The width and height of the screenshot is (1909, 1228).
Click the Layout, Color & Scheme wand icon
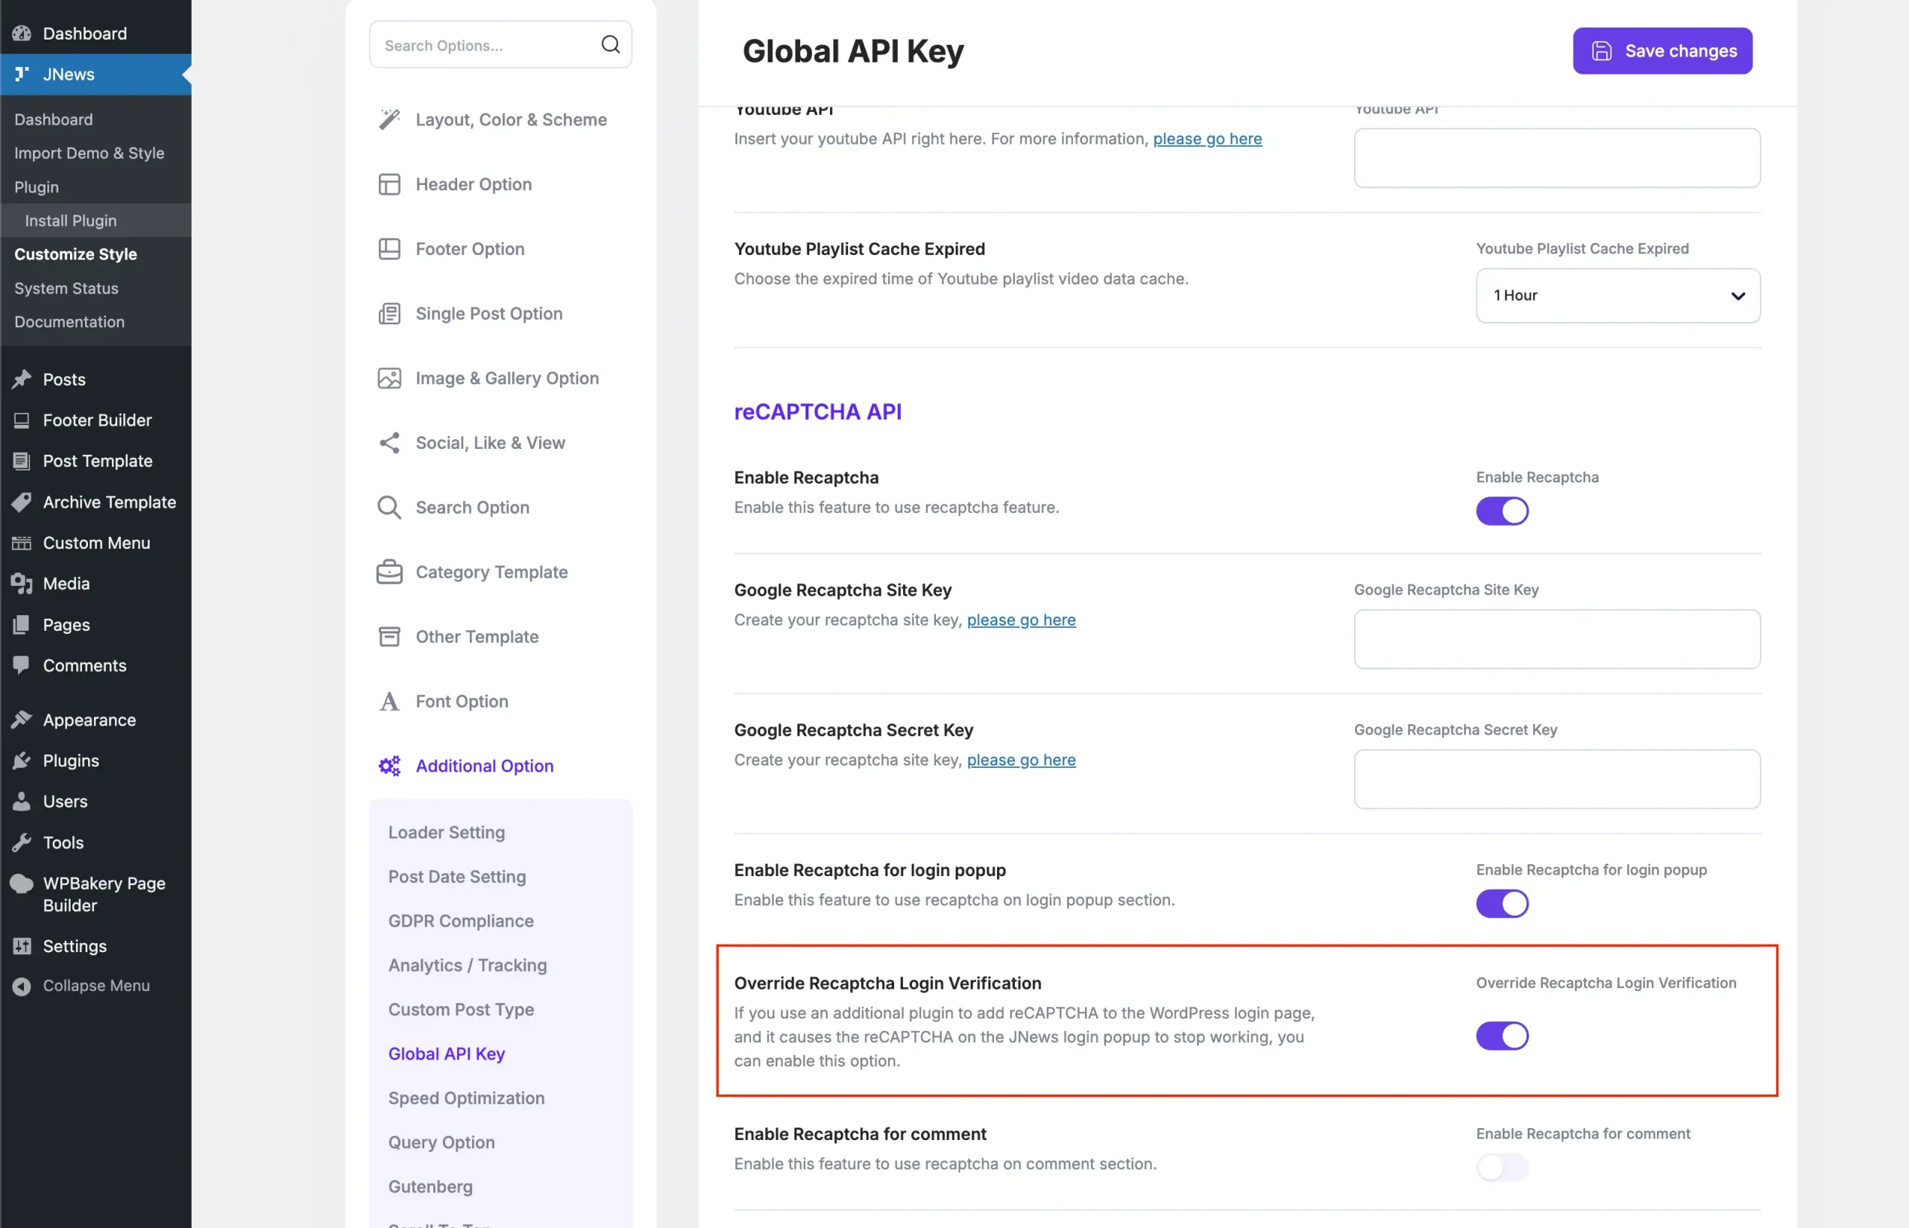(x=389, y=119)
